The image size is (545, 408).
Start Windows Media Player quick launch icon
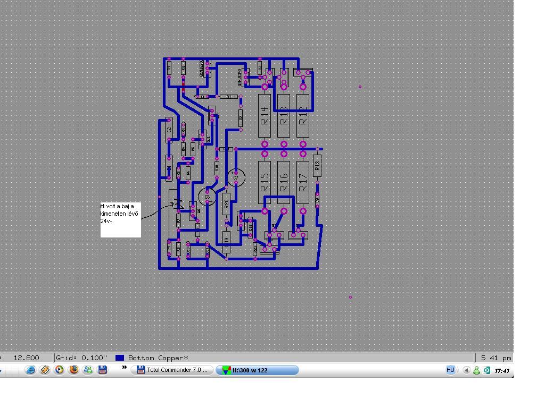60,370
